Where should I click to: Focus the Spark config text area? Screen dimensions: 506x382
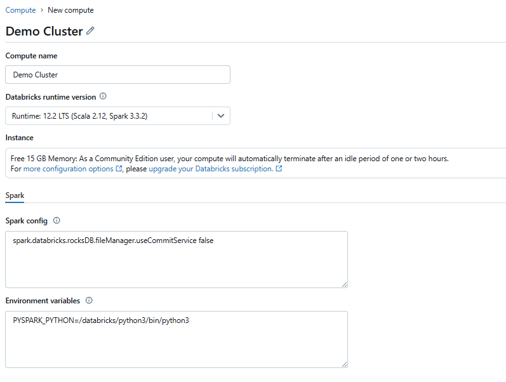tap(176, 260)
